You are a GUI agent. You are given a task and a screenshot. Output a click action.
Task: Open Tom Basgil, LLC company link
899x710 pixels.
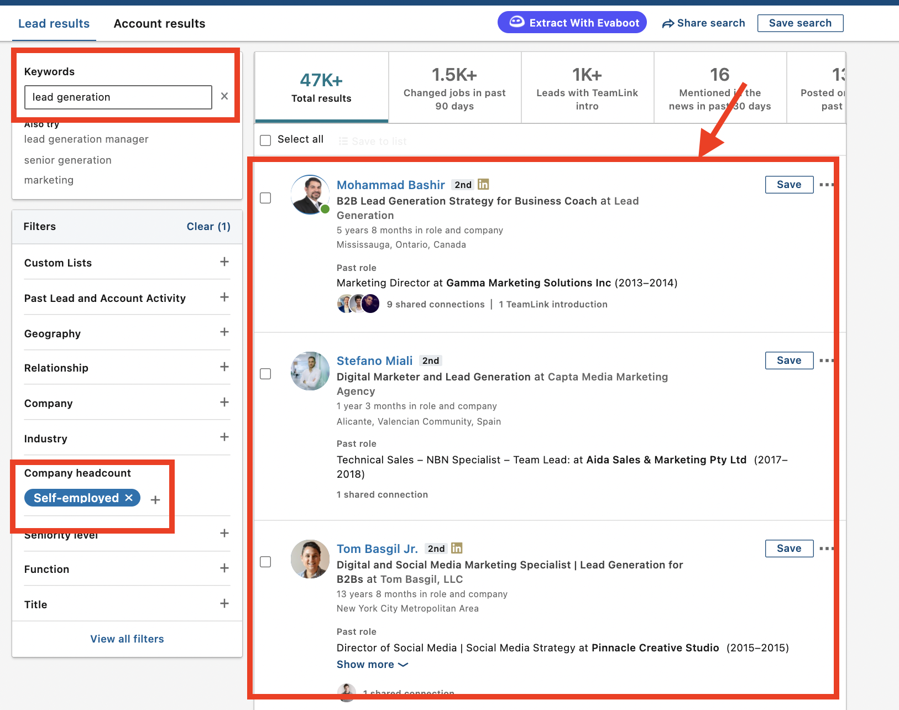coord(421,579)
